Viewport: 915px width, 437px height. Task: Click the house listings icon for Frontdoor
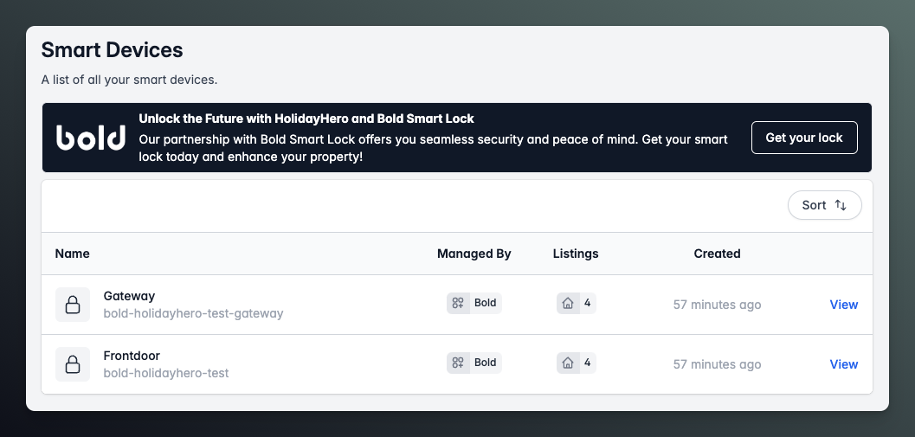pos(568,363)
